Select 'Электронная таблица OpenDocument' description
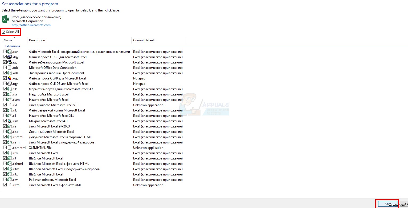This screenshot has height=208, width=408. point(56,73)
